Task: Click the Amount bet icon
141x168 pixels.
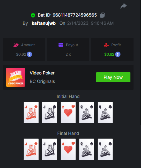Action: [16, 45]
